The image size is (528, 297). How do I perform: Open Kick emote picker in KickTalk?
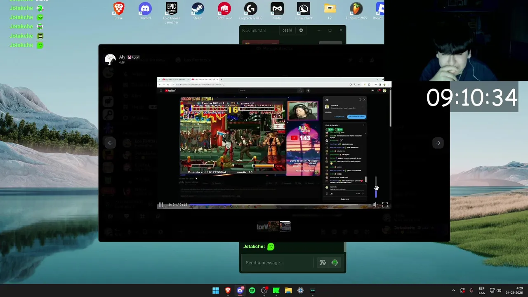[335, 263]
